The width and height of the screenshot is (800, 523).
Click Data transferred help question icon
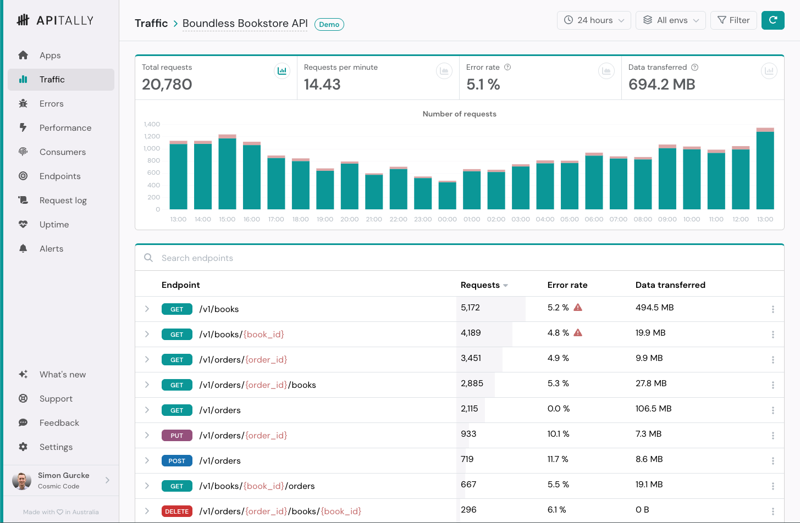695,67
